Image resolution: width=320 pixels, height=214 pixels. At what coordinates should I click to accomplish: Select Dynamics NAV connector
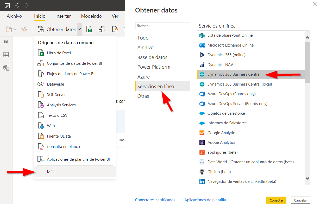[251, 65]
